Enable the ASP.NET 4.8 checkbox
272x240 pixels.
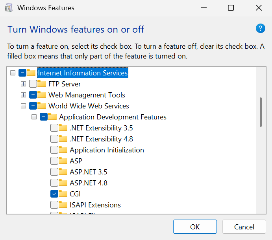54,183
